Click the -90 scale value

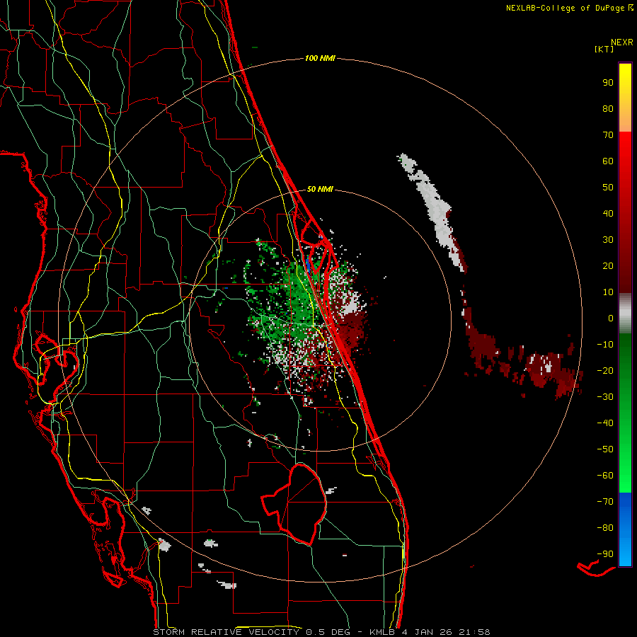pos(605,553)
